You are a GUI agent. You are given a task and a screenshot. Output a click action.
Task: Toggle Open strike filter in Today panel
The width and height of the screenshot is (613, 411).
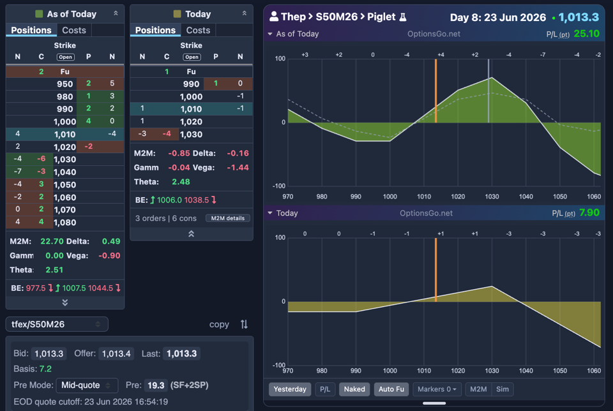[x=192, y=57]
